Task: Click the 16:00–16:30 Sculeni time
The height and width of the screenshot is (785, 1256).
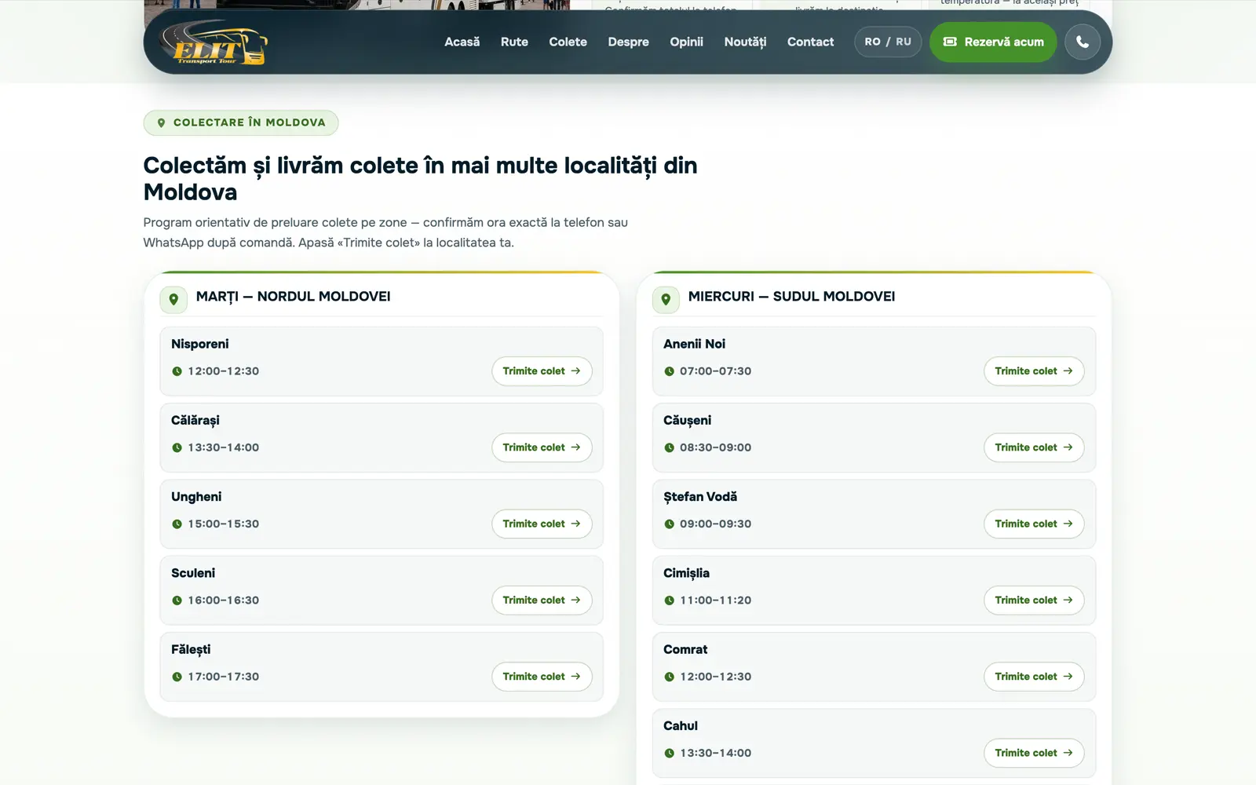Action: (223, 601)
